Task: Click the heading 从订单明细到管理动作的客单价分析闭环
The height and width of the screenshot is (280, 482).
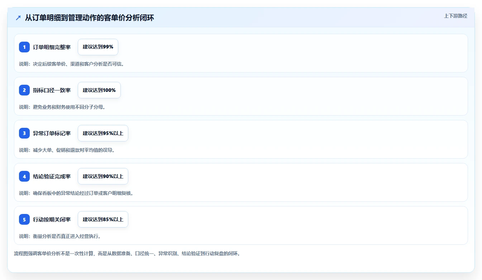Action: [90, 18]
